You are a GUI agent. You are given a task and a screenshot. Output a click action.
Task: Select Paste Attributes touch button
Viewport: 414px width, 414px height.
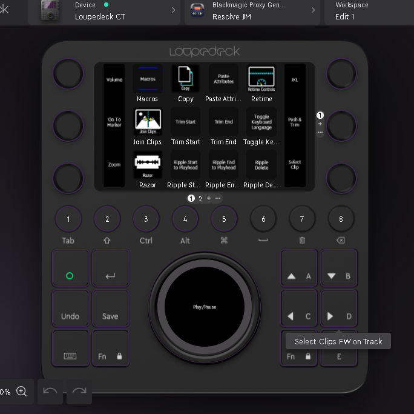[x=223, y=79]
